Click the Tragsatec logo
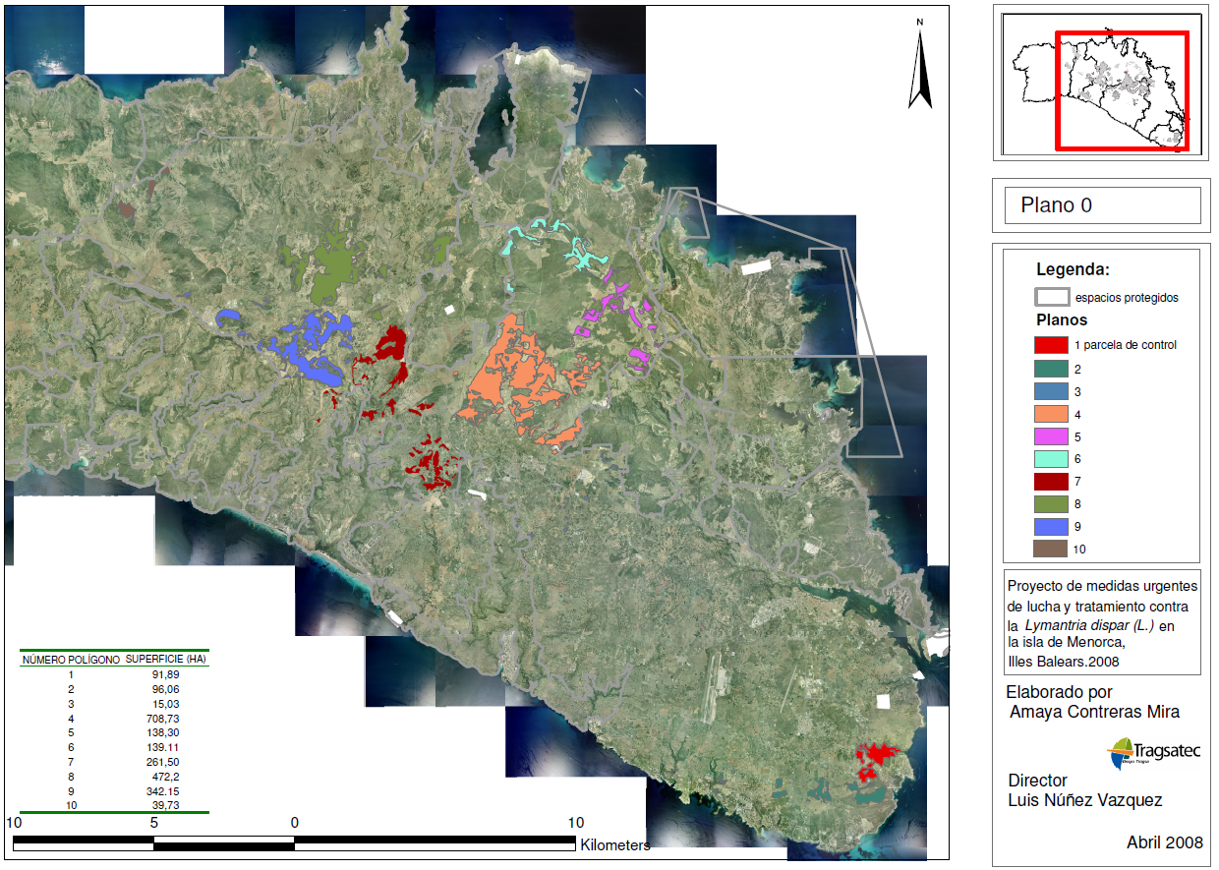The width and height of the screenshot is (1219, 870). tap(1154, 753)
